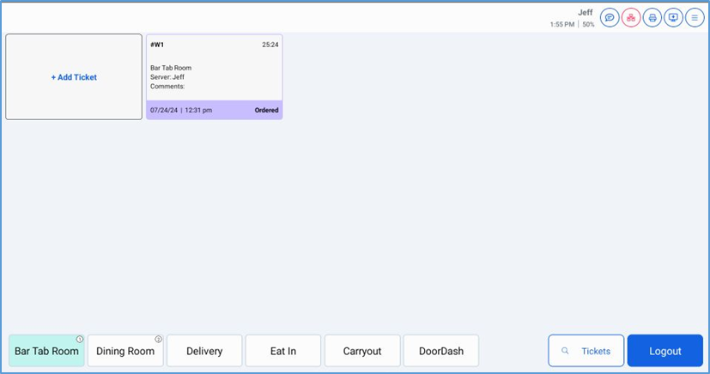Select the Eat In order type
This screenshot has width=710, height=374.
pos(283,351)
